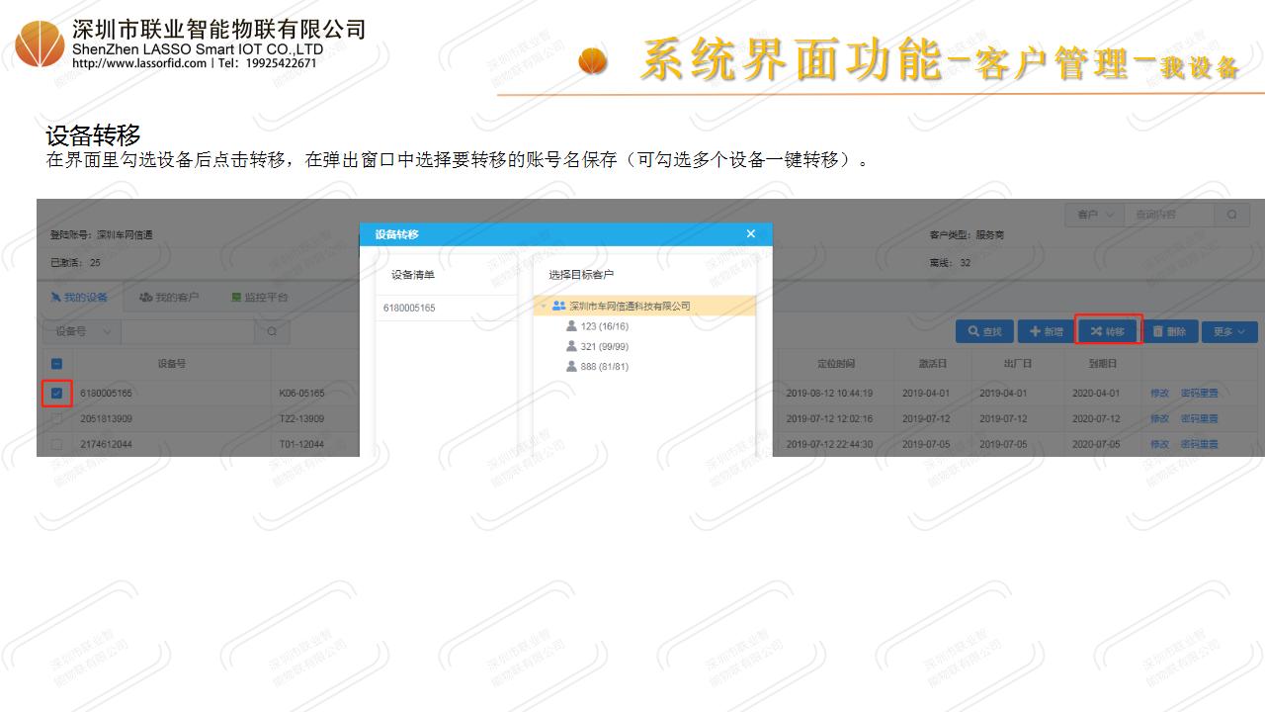Click magnifier icon beside device search field
The image size is (1265, 712).
[x=272, y=331]
